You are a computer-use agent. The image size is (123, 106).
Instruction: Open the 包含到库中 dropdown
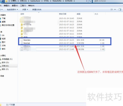tap(13, 10)
